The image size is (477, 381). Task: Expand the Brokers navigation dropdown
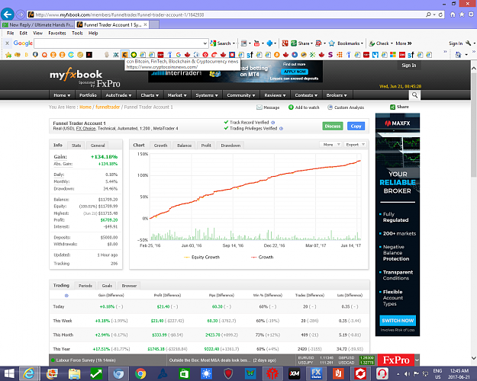click(x=337, y=95)
